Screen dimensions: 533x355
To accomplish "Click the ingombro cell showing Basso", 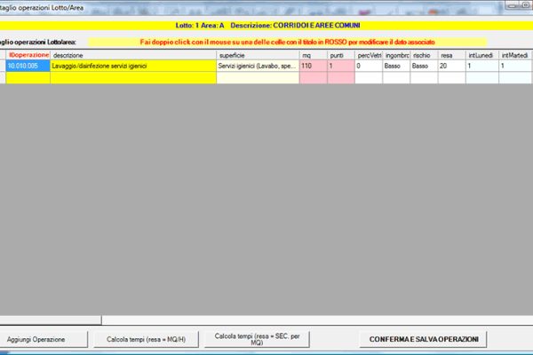I will 395,67.
